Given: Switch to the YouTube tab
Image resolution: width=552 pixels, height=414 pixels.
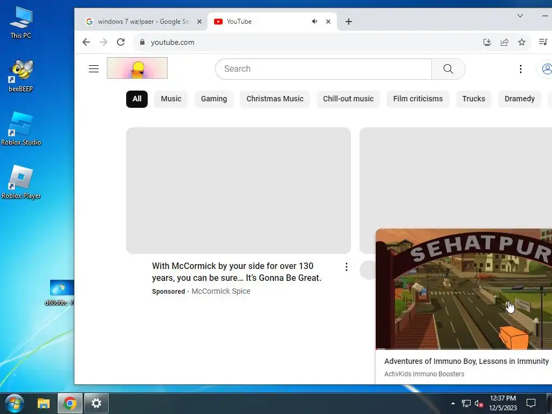Looking at the screenshot, I should click(x=272, y=22).
